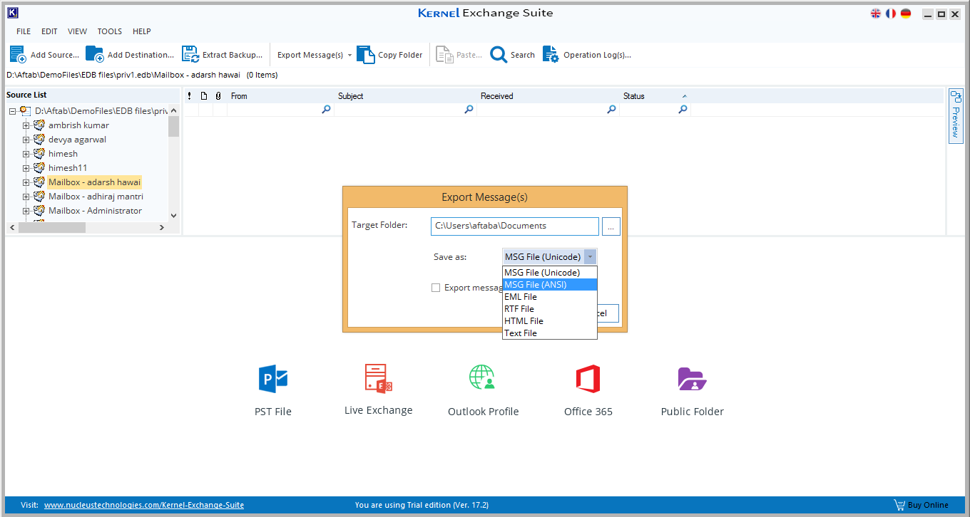970x517 pixels.
Task: Click the importance flag column icon
Action: click(189, 96)
